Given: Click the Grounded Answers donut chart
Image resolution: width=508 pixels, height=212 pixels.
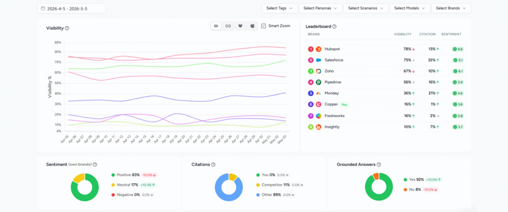Looking at the screenshot, I should point(379,187).
